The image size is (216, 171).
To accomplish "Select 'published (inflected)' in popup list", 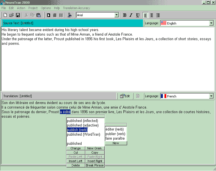I will (x=82, y=121).
